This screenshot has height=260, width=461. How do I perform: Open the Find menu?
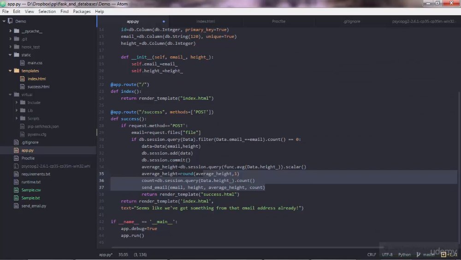65,12
